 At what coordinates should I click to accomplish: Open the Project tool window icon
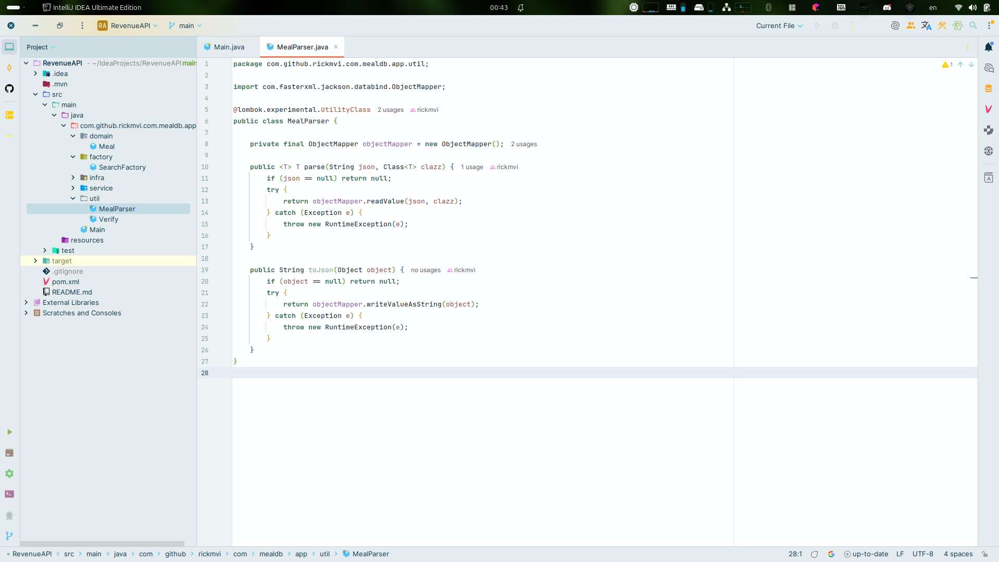click(9, 47)
